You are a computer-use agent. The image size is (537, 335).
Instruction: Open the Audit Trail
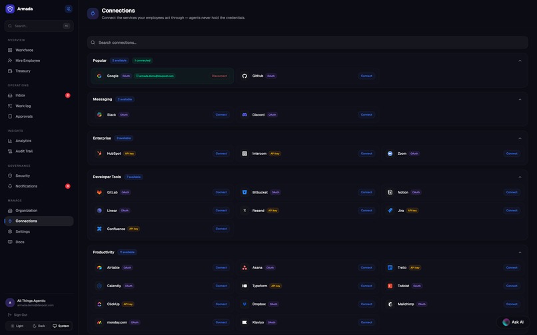[39, 151]
